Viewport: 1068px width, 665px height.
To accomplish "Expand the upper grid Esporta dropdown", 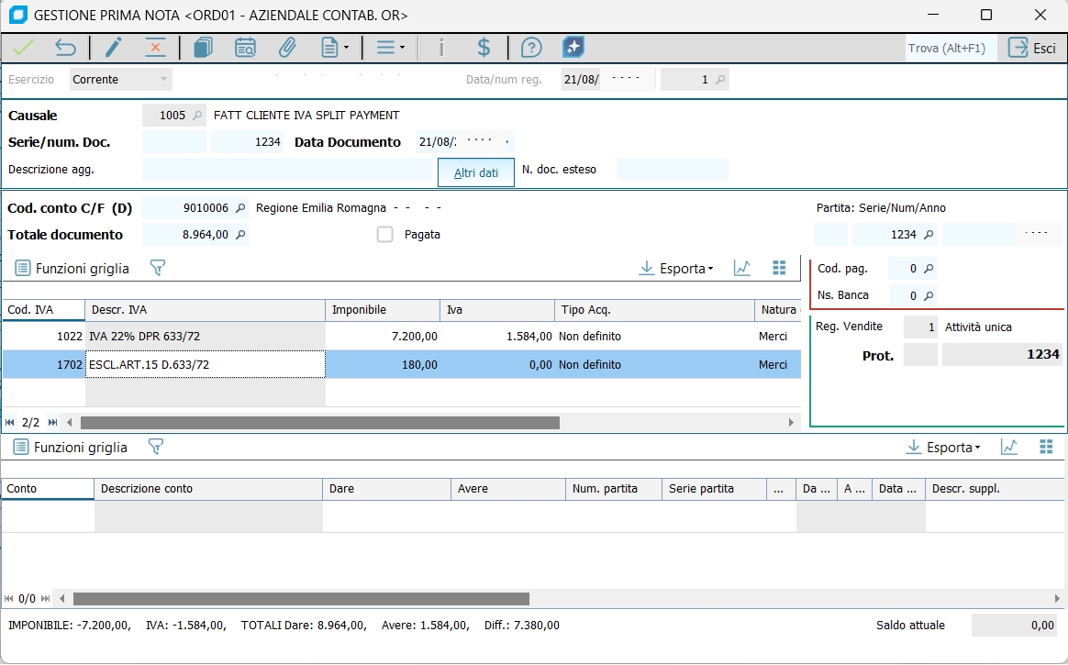I will coord(676,268).
